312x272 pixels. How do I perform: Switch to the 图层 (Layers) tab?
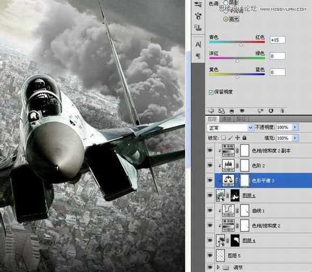pos(213,119)
